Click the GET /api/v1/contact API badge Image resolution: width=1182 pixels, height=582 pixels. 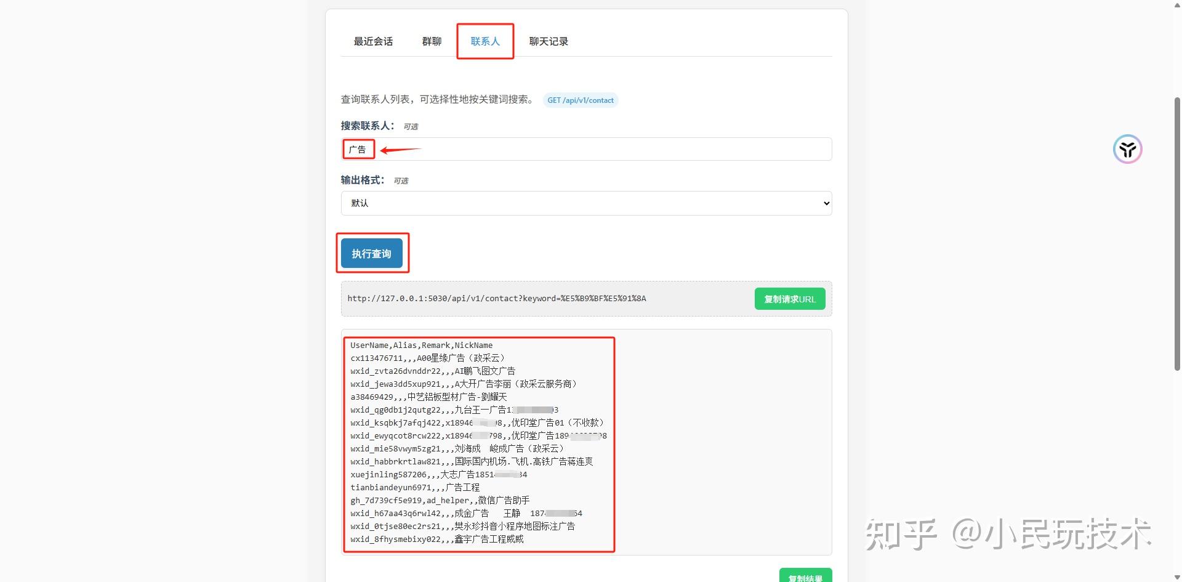click(x=580, y=100)
